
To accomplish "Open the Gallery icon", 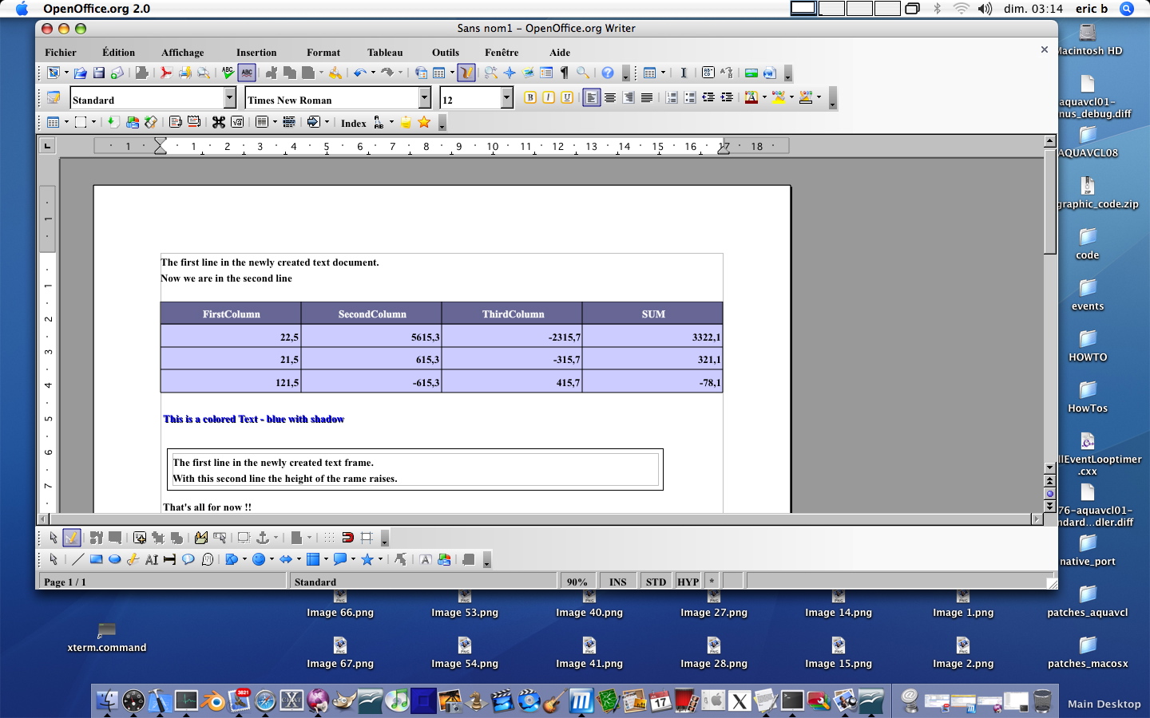I will 528,73.
